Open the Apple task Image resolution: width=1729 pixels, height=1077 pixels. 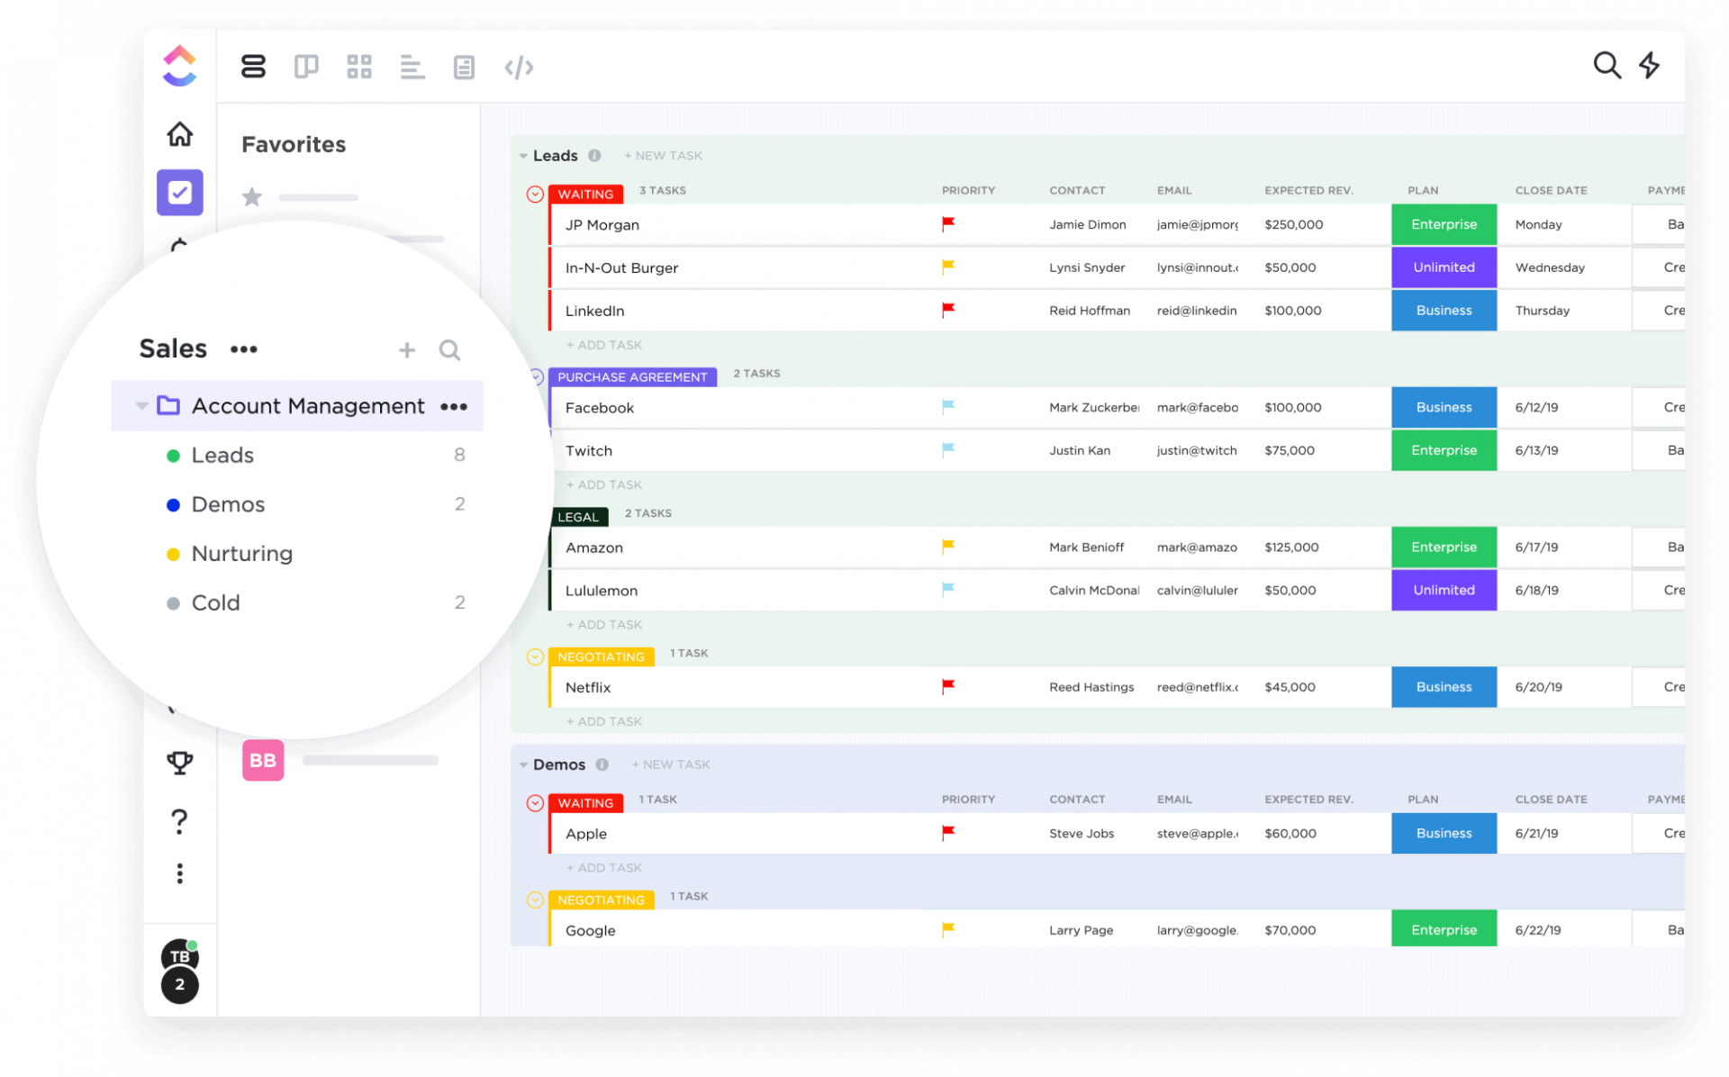click(586, 834)
